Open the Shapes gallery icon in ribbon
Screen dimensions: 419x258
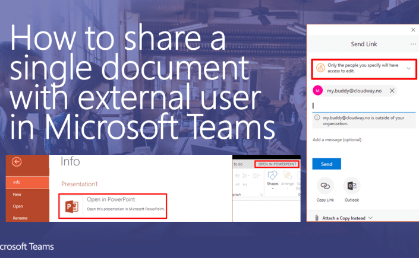[x=273, y=176]
